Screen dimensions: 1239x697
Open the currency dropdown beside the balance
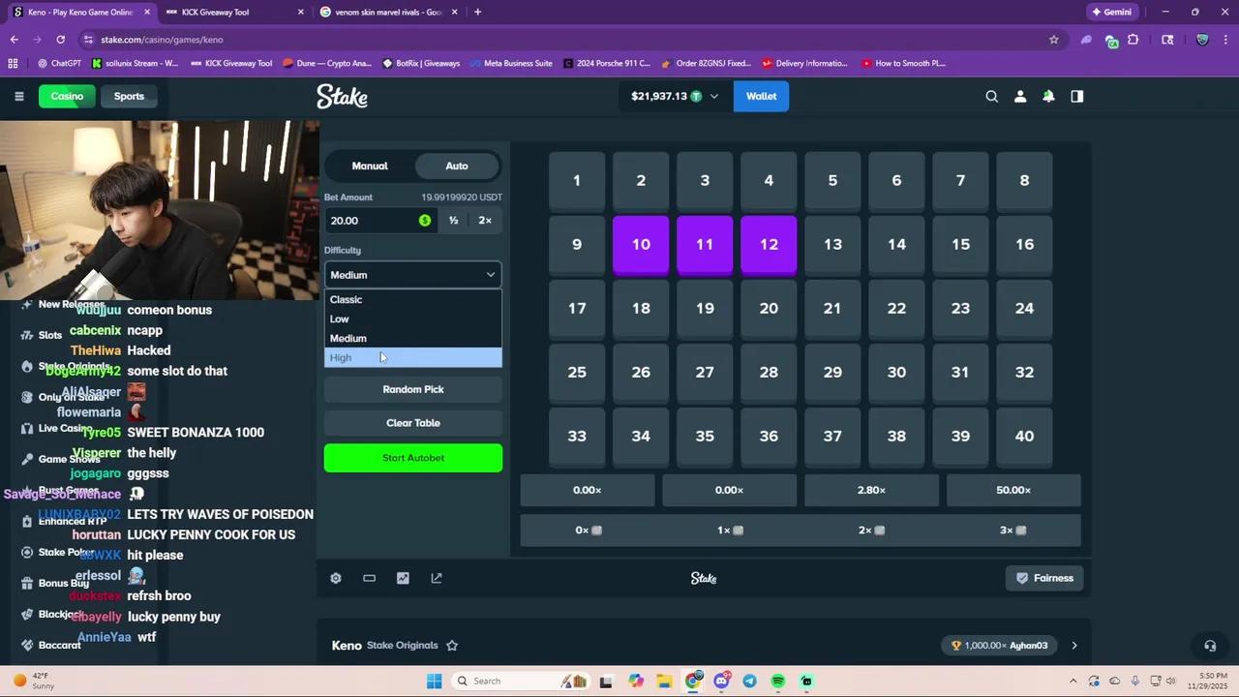(713, 96)
